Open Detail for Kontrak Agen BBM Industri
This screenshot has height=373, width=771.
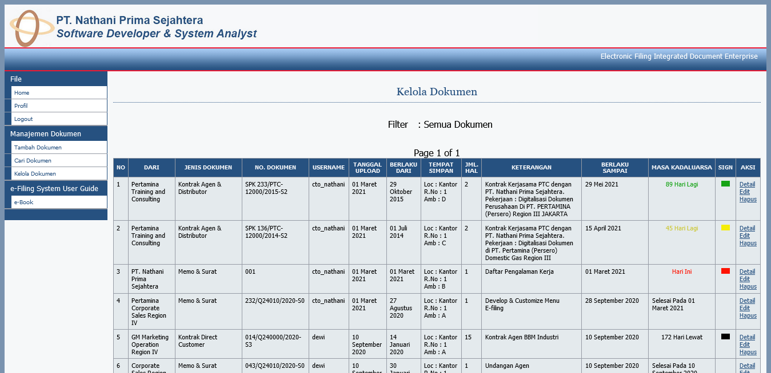pyautogui.click(x=747, y=337)
